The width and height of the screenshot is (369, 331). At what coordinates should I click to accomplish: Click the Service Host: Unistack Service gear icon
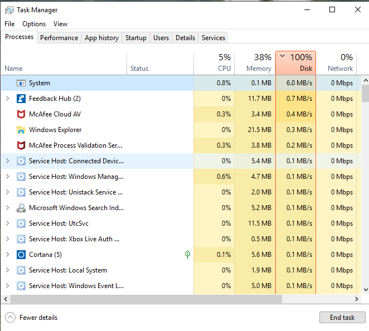click(x=21, y=192)
